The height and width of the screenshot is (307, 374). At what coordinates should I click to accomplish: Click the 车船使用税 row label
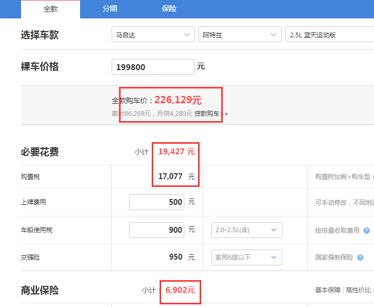[x=36, y=230]
